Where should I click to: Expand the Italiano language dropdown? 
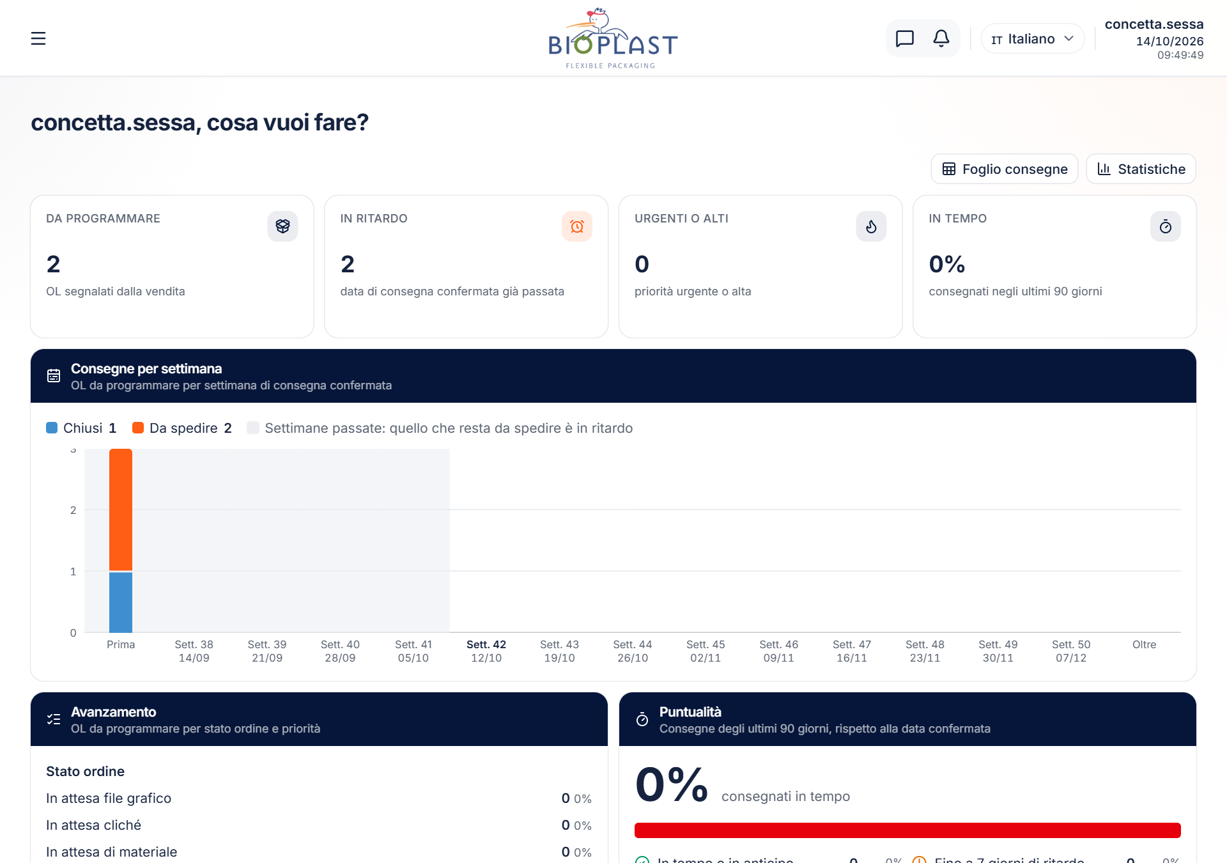[1032, 39]
